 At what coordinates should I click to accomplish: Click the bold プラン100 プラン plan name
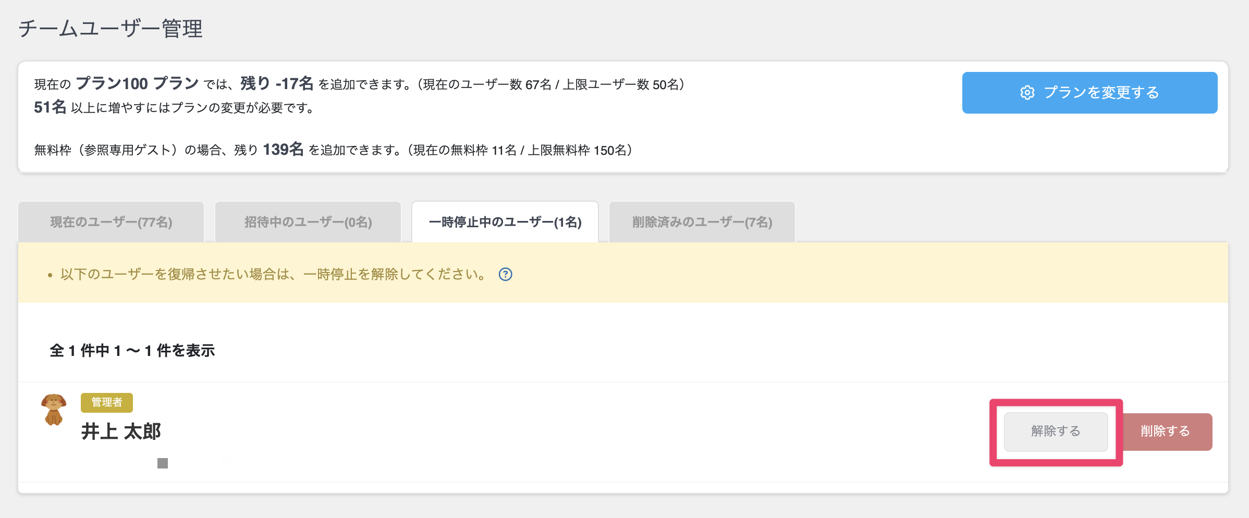click(x=137, y=83)
